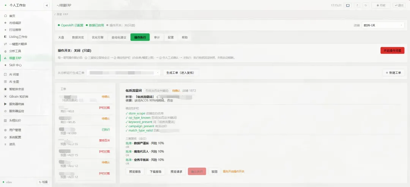Collapse sidebar with the arrow button
410x187 pixels.
[x=47, y=5]
